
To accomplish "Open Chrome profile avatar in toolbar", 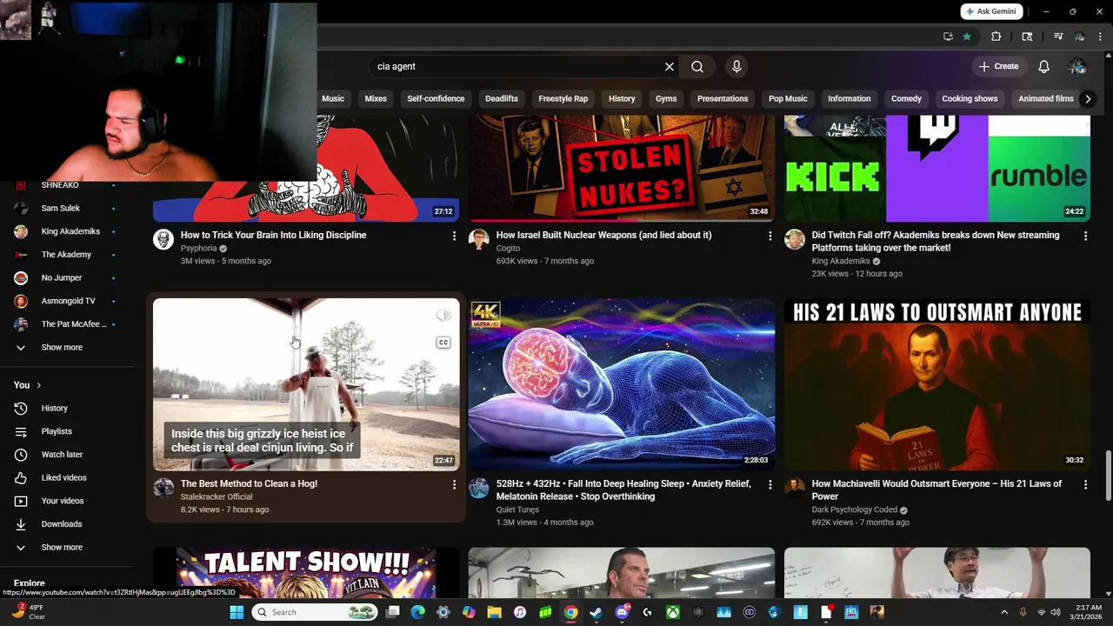I will (x=1079, y=37).
